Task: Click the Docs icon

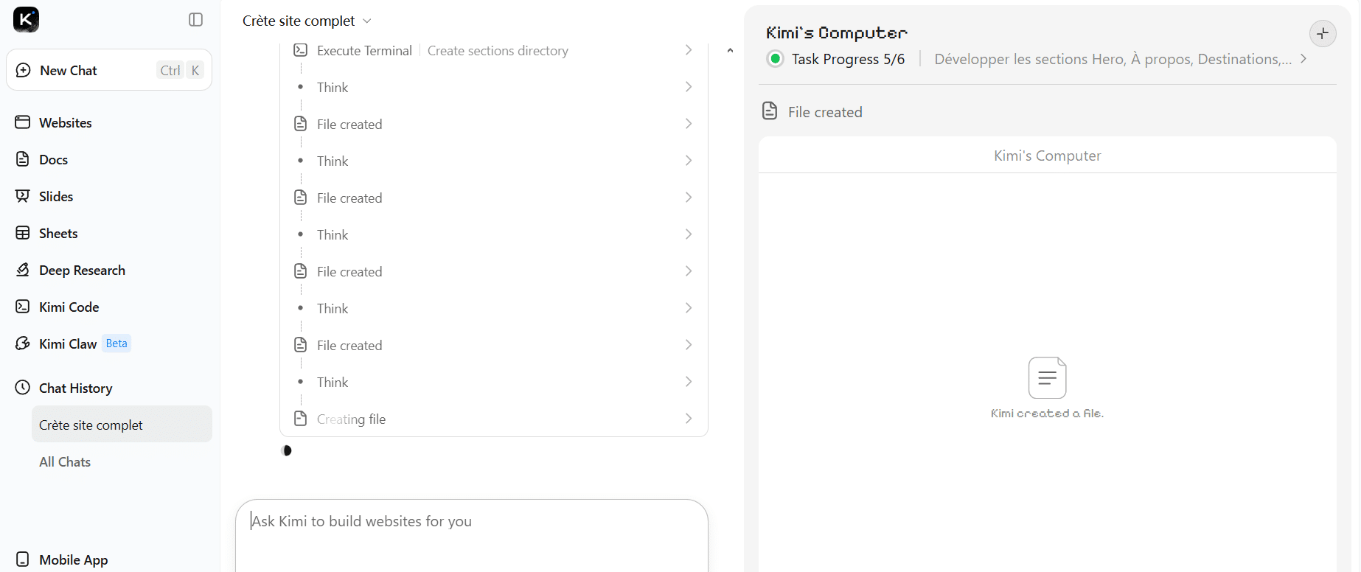Action: [x=23, y=158]
